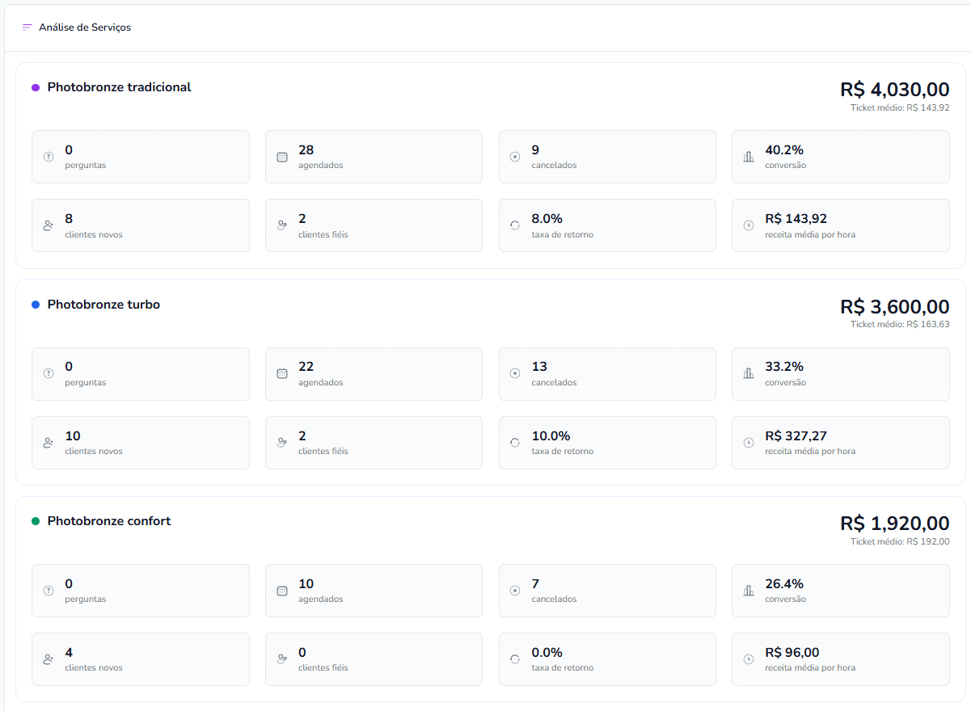
Task: Click cancel icon beside 9 cancelados
Action: pos(515,157)
